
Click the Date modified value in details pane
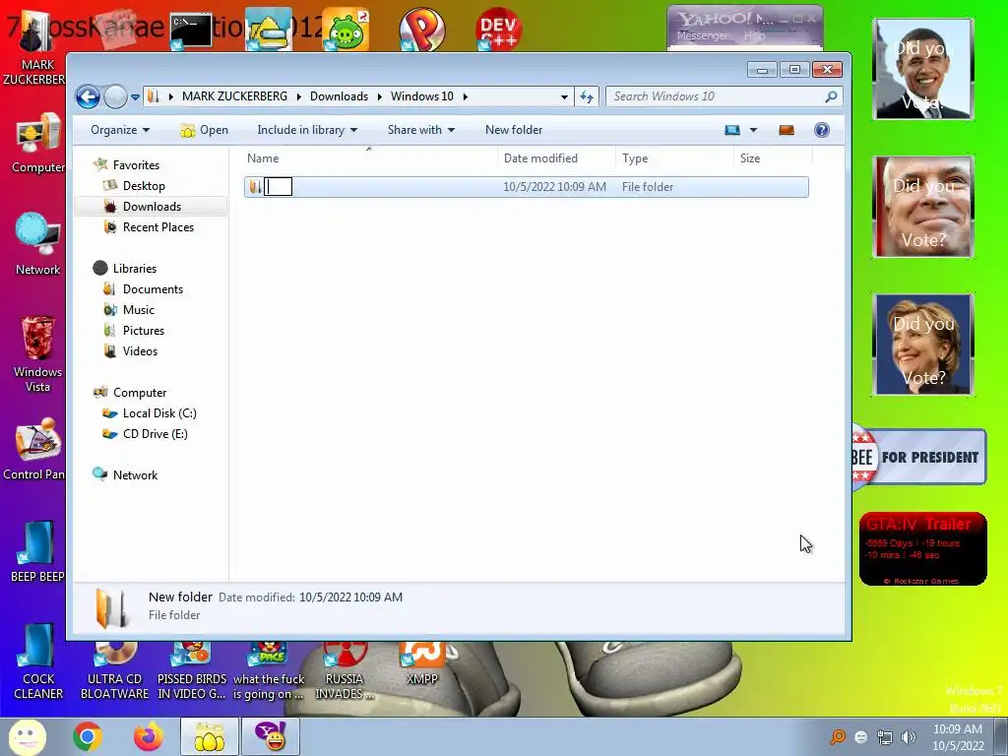[x=351, y=598]
